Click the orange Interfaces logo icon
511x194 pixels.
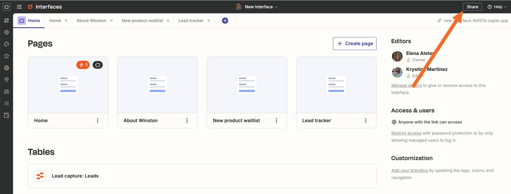[x=30, y=7]
